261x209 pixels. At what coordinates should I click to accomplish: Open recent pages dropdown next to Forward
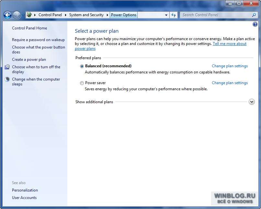tap(23, 15)
